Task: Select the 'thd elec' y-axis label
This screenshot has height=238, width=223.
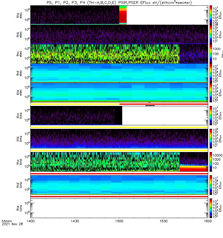Action: (19, 73)
